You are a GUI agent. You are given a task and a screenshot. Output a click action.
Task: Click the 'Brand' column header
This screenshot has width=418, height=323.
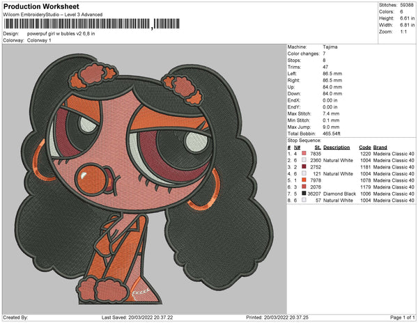[380, 148]
